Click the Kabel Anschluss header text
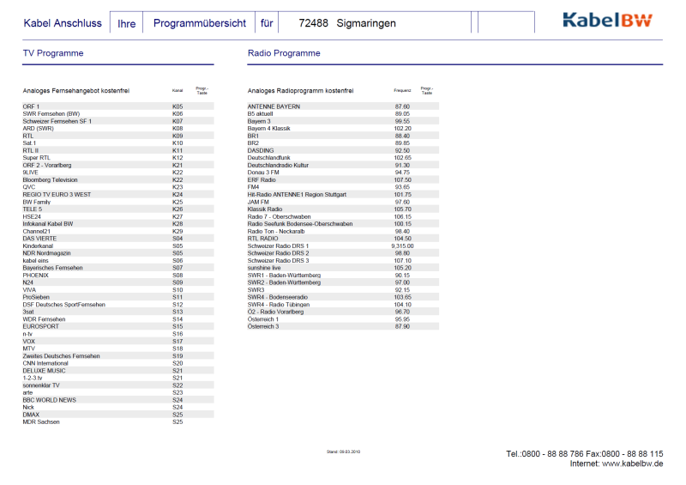Screen dimensions: 686x485 pyautogui.click(x=63, y=23)
